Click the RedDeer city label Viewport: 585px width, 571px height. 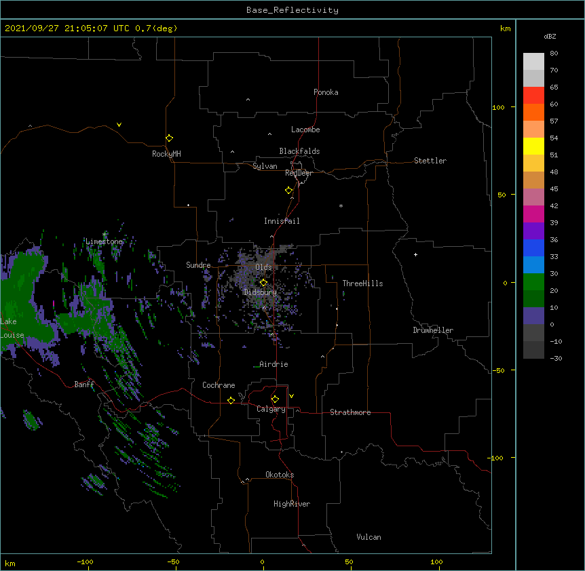[x=299, y=173]
